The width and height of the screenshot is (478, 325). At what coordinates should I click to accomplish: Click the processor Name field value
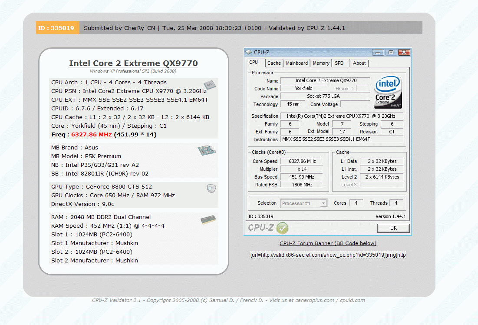(326, 80)
